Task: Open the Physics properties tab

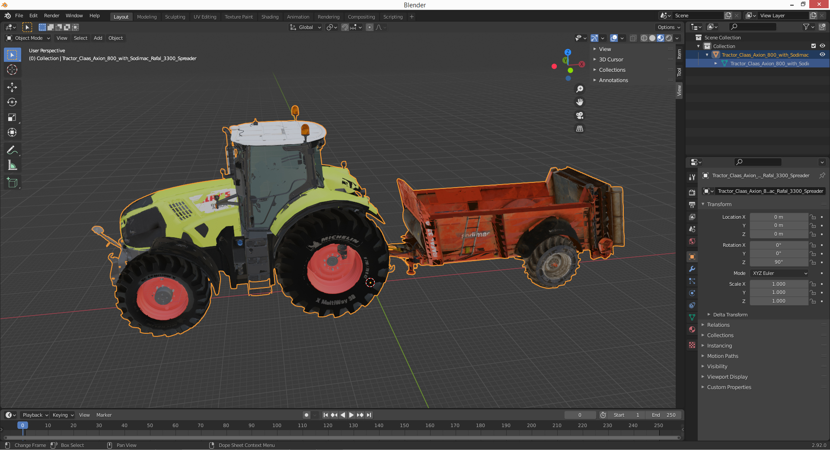Action: pos(692,293)
